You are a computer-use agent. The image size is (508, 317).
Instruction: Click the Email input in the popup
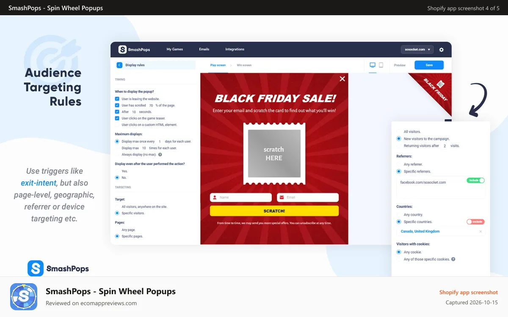[x=308, y=197]
